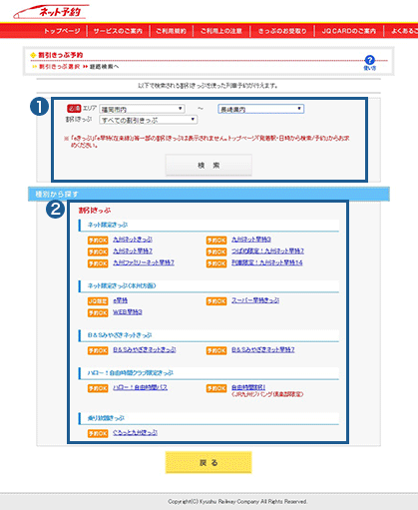The height and width of the screenshot is (510, 418).
Task: Open the 九州ネット早特3 ticket link
Action: [251, 240]
